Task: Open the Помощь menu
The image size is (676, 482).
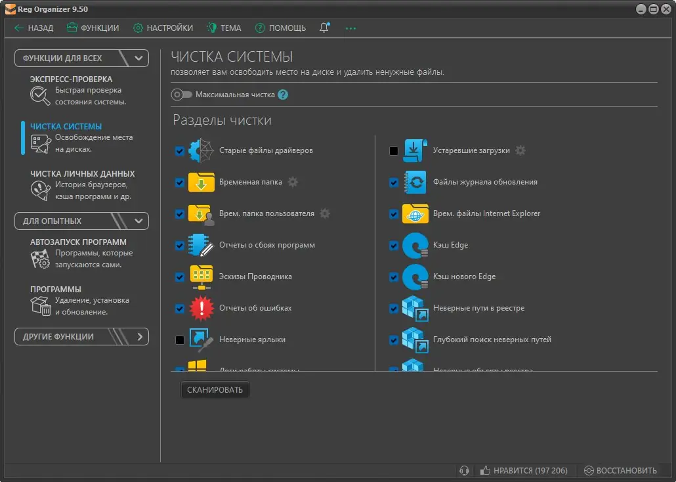Action: click(281, 28)
